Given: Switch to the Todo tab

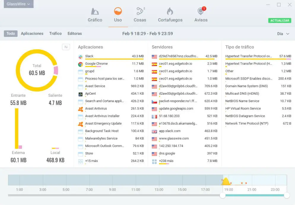Looking at the screenshot, I should click(x=11, y=34).
